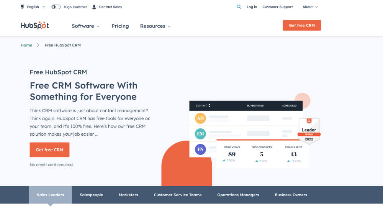This screenshot has height=215, width=383.
Task: Click the Page Views 89 statistic
Action: (232, 154)
